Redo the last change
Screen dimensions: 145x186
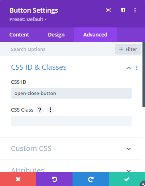pos(91,179)
